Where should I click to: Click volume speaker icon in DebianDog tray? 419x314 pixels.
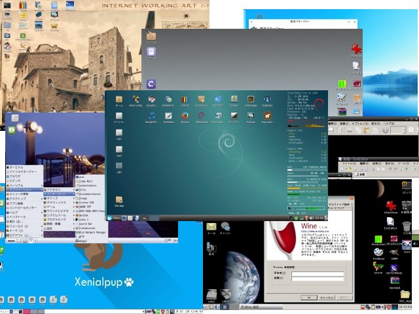312,218
